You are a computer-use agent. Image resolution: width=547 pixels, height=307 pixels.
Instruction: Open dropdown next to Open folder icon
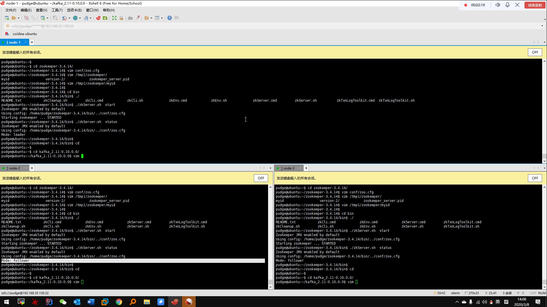19,18
